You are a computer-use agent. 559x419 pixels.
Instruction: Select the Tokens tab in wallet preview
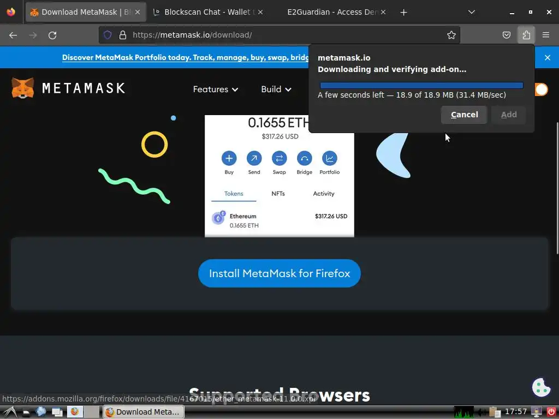[234, 194]
